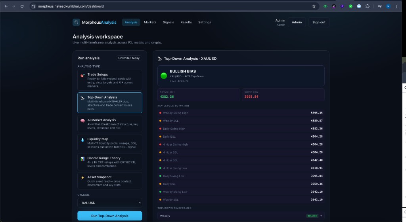Click the Daily SSL level row
The width and height of the screenshot is (406, 222).
point(241,184)
